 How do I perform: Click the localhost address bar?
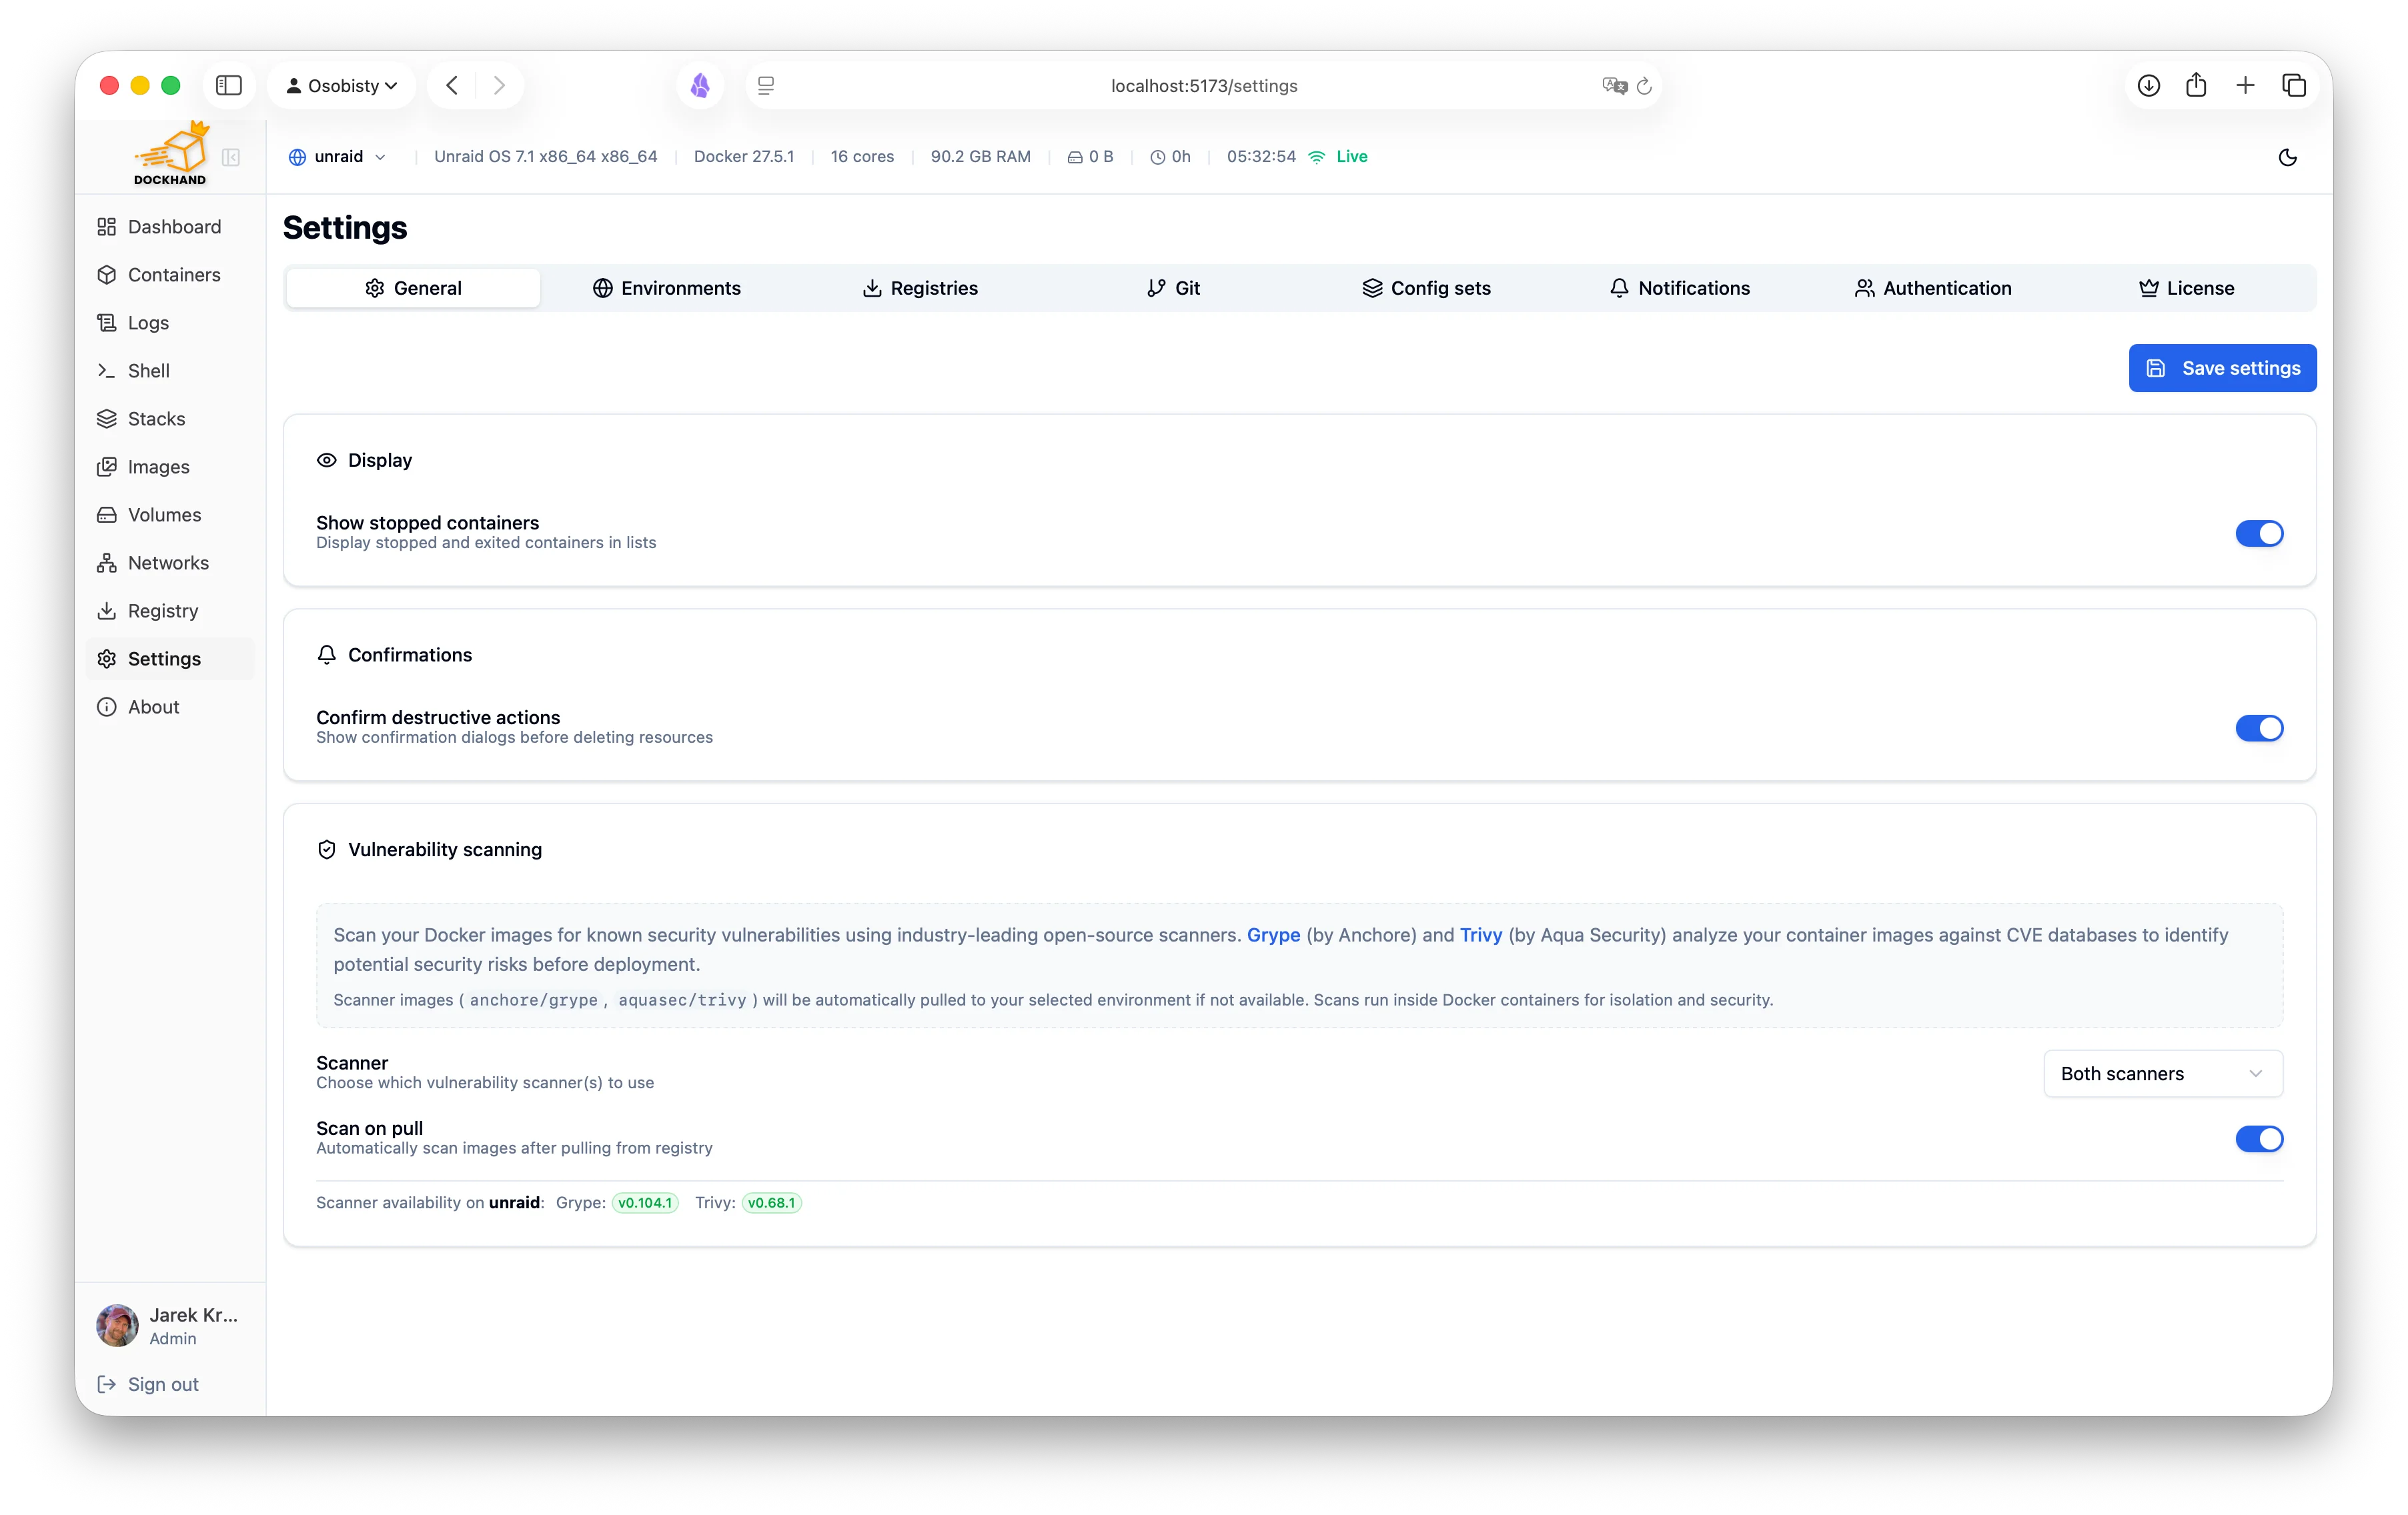click(1203, 86)
